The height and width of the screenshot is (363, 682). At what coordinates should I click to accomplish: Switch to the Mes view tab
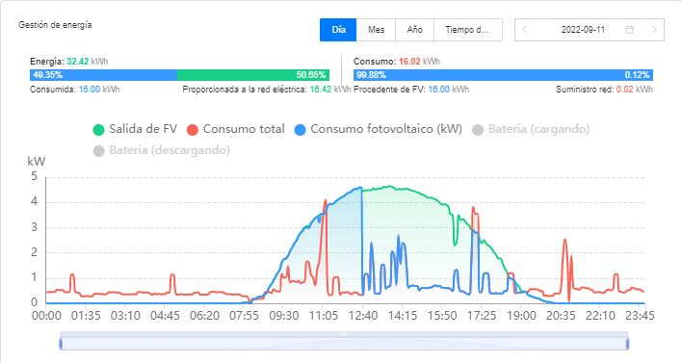(376, 30)
